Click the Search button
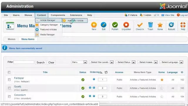Screen dimensions: 188x106 coord(41,62)
